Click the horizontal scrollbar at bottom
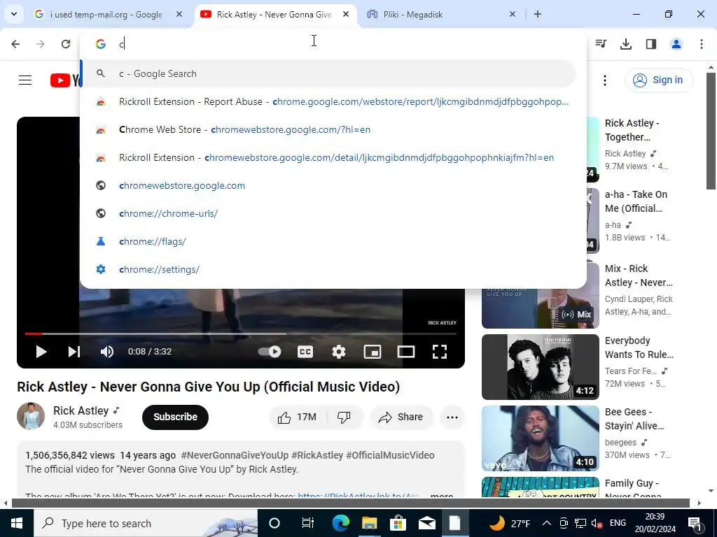 tap(350, 503)
